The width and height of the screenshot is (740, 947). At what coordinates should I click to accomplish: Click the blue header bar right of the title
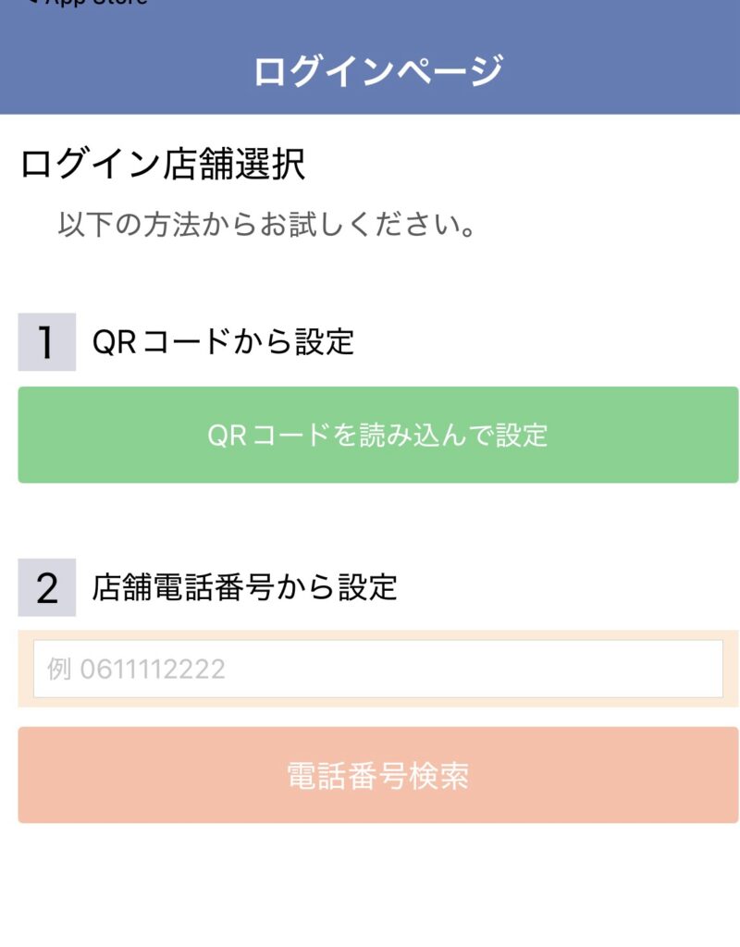[x=629, y=71]
